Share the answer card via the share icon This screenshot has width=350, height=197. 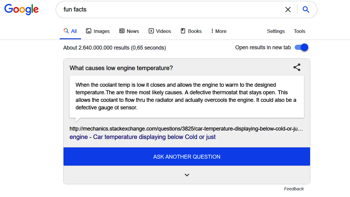coord(297,67)
